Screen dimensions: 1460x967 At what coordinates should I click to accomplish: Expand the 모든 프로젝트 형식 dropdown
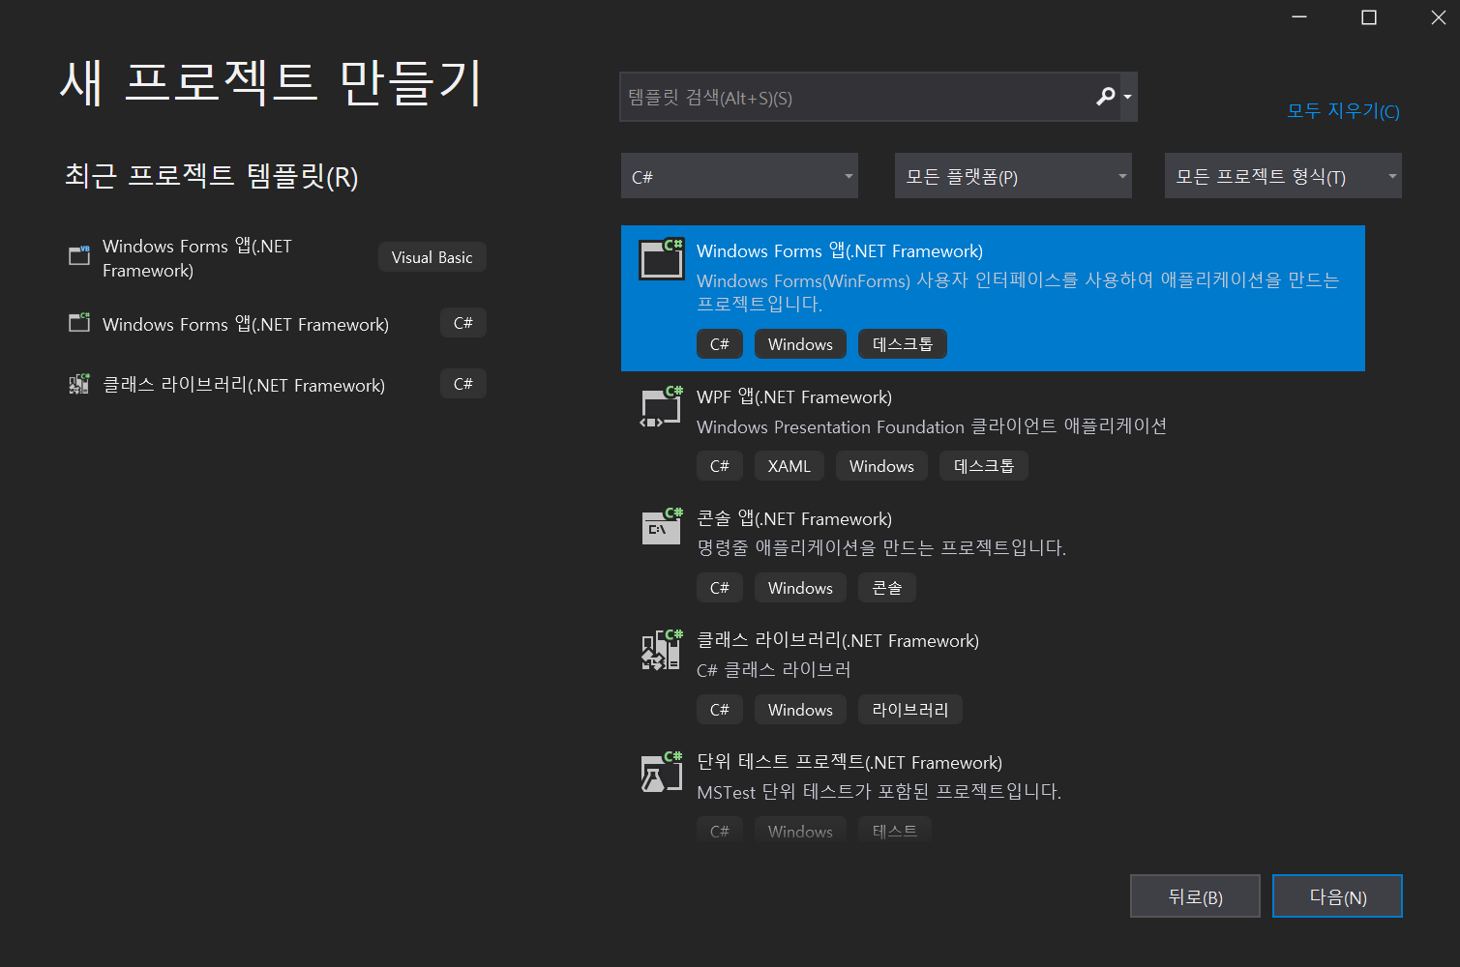pos(1282,175)
